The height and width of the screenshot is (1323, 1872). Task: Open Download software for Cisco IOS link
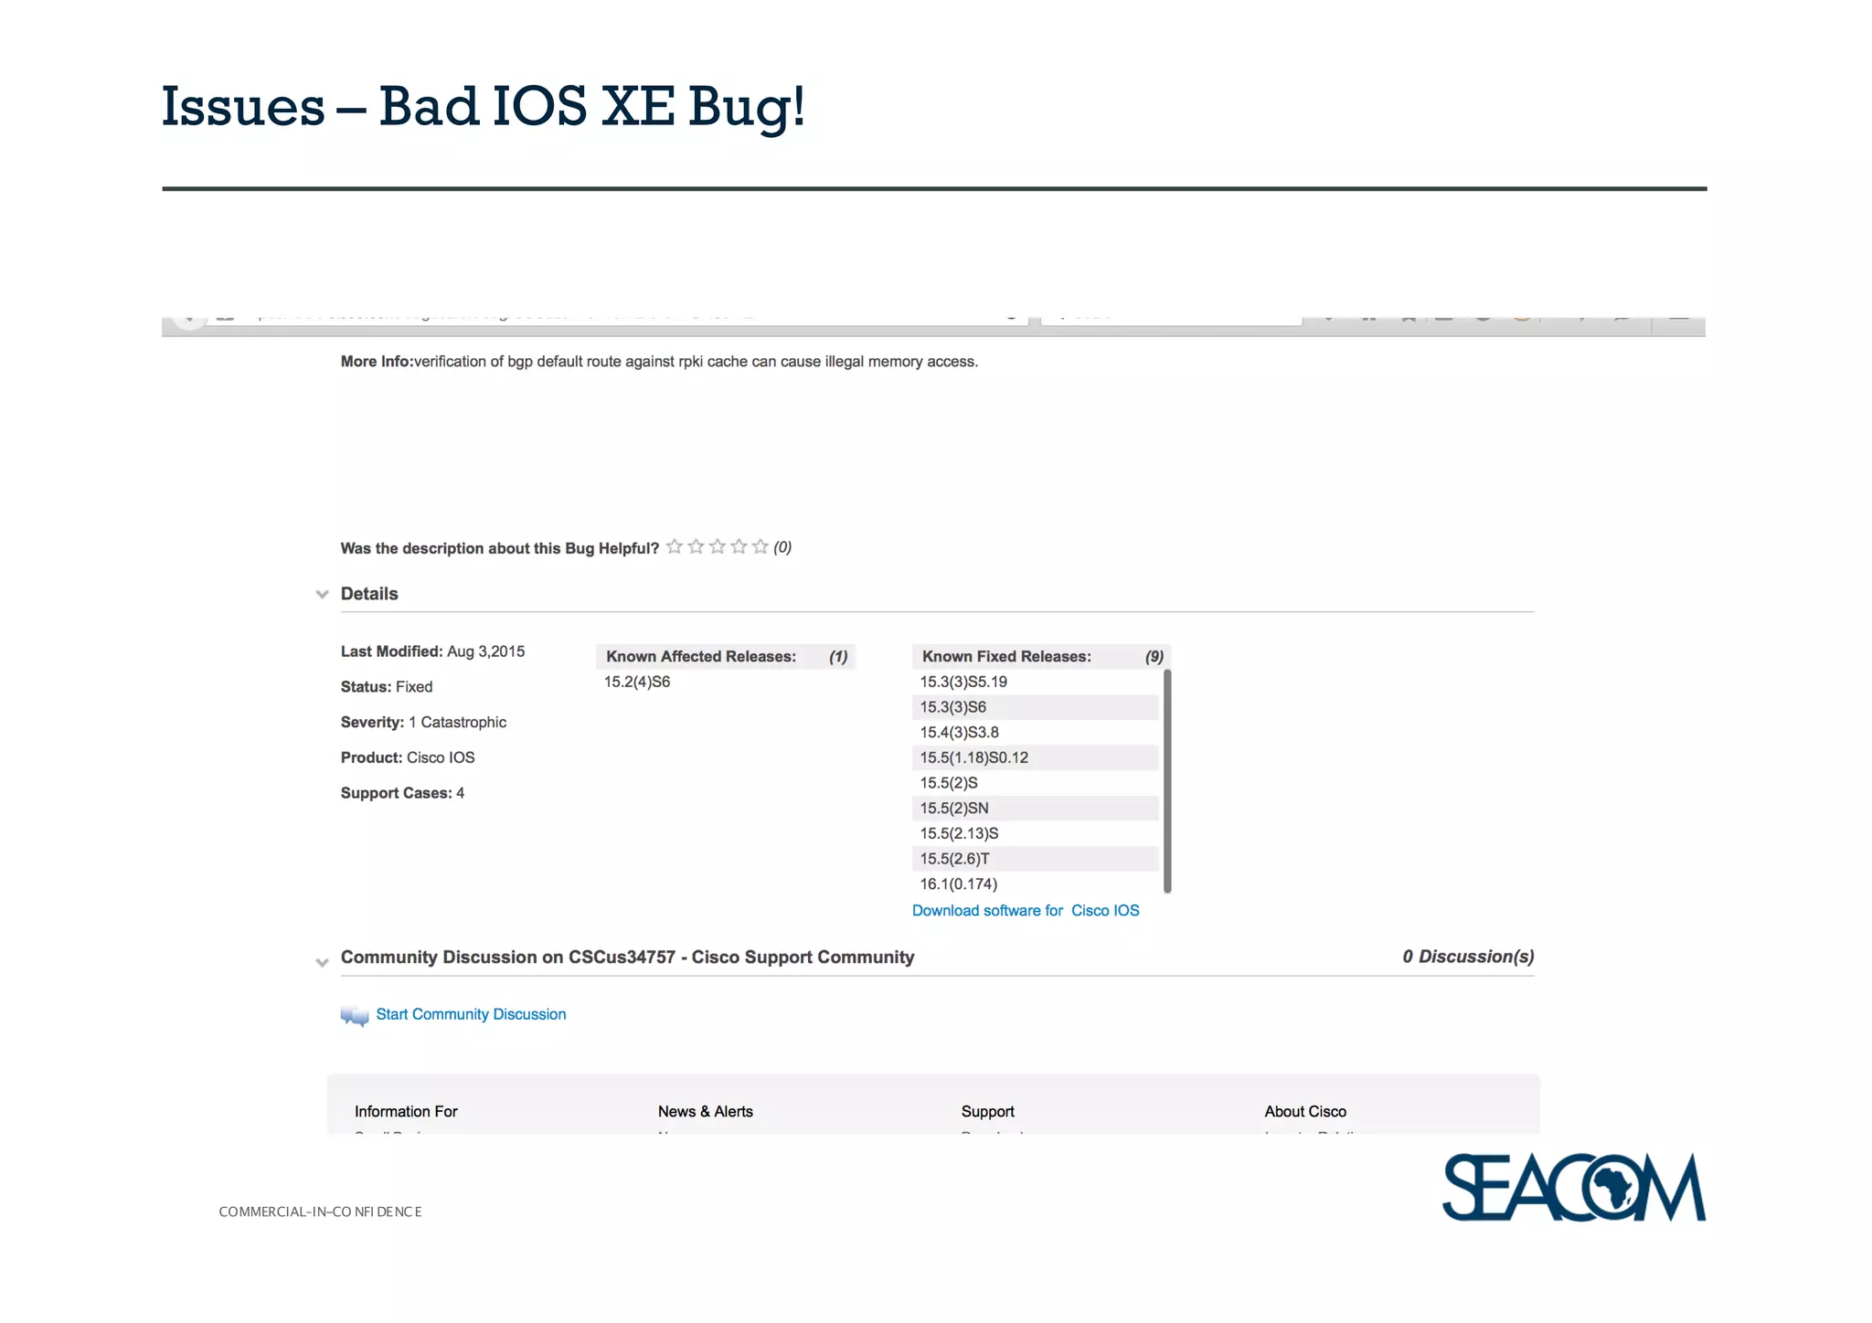pyautogui.click(x=1026, y=911)
